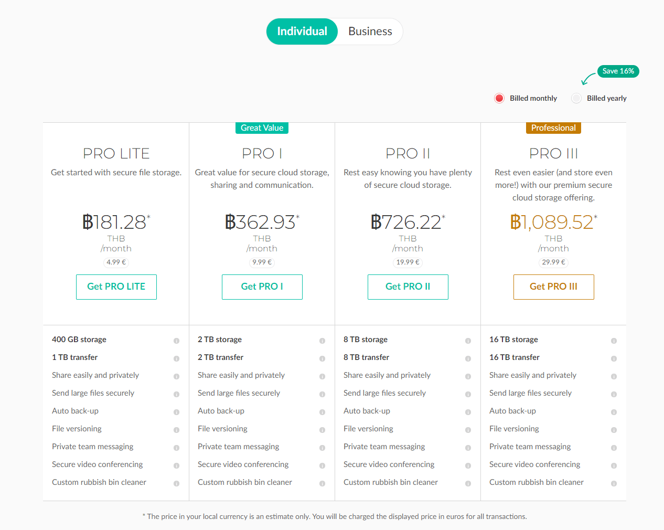Select the Billed monthly option
Image resolution: width=664 pixels, height=530 pixels.
(499, 98)
